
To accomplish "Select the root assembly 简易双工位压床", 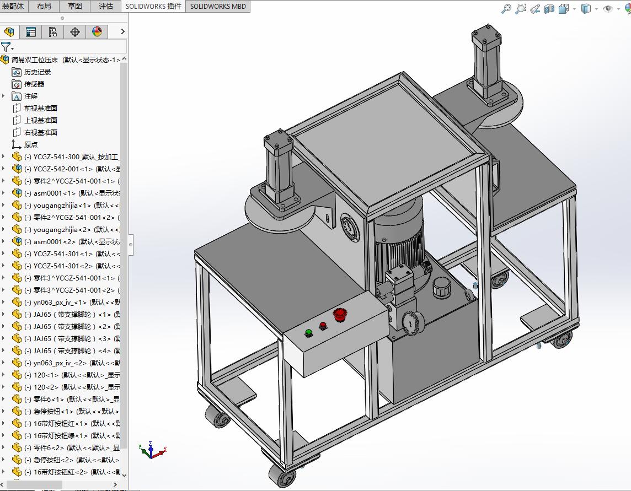I will point(60,60).
